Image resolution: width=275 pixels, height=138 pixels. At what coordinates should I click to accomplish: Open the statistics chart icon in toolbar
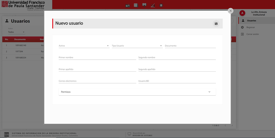point(153,5)
